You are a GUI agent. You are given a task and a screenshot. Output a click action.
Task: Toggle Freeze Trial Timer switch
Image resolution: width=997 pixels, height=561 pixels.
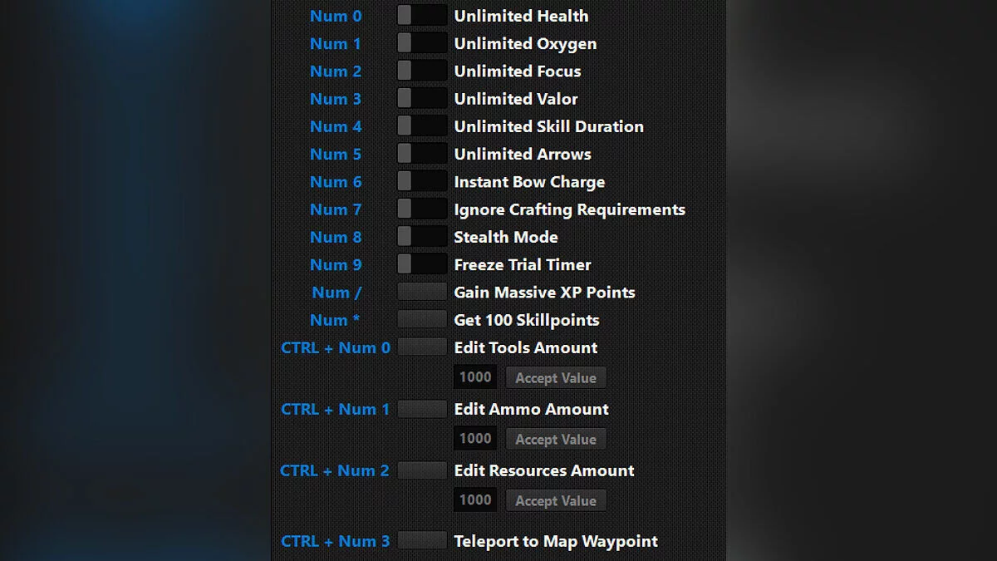pos(422,264)
